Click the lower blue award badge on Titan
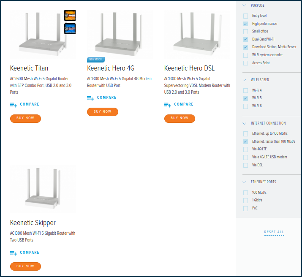The width and height of the screenshot is (302, 277). coord(70,29)
